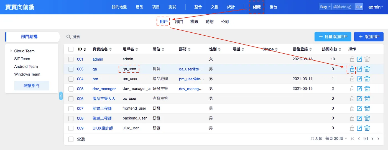Tick the checkbox for user 006
388x150 pixels.
[71, 99]
